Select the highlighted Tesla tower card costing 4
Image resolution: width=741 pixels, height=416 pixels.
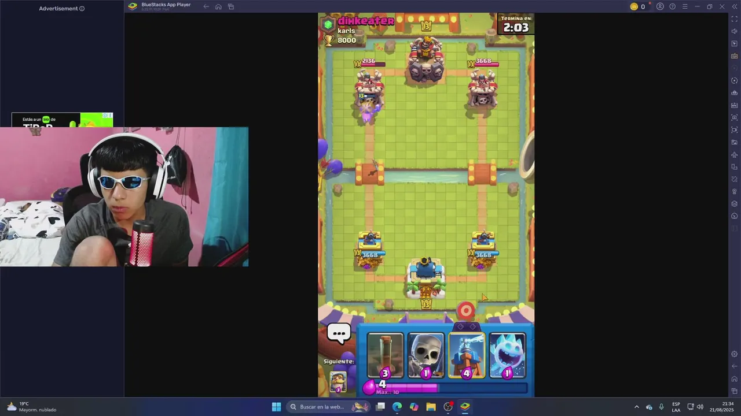[467, 355]
